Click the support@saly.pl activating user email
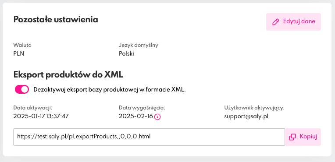 246,116
